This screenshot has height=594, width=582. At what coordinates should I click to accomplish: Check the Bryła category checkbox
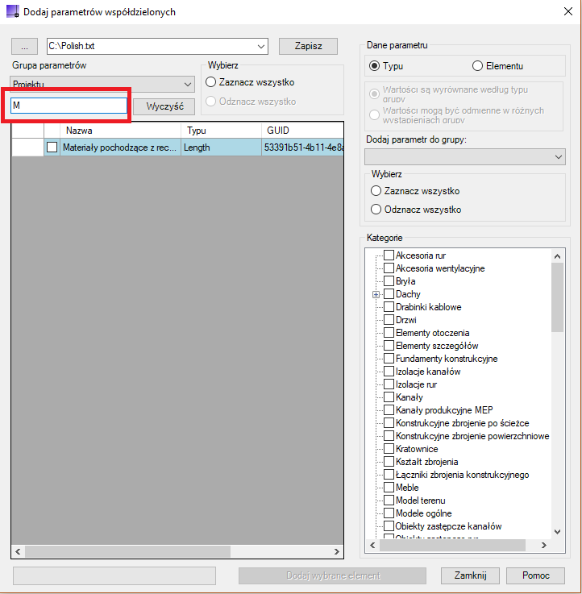point(389,280)
